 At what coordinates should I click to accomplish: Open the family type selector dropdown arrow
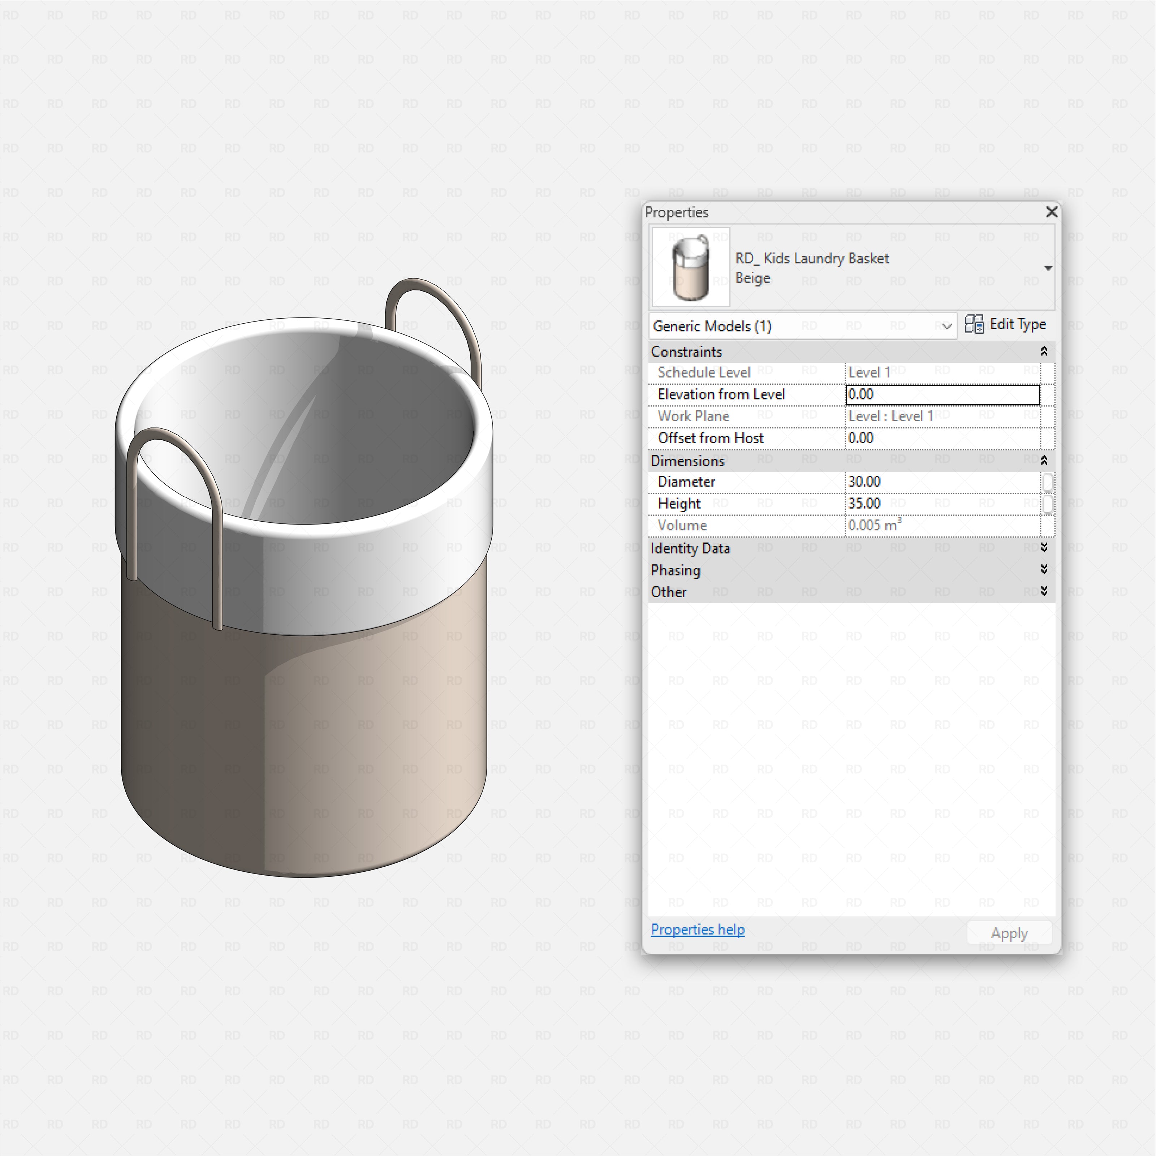tap(1048, 268)
